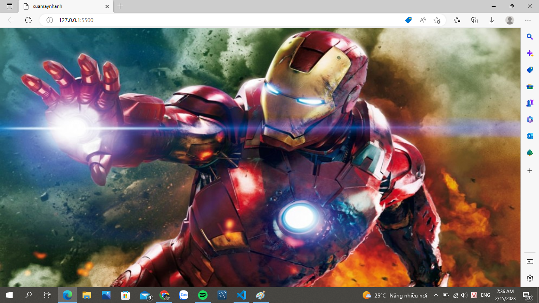The image size is (539, 303).
Task: Add a site with sidebar plus button
Action: [530, 171]
